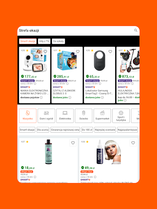157x209 pixels.
Task: Favorite the shampoo bottle product heart
Action: pos(73,143)
